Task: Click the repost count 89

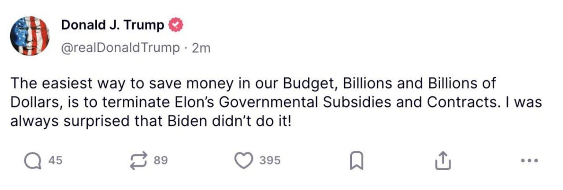Action: click(x=161, y=161)
